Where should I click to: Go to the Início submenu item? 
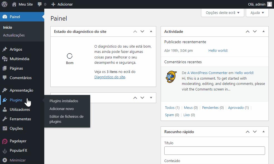[8, 27]
